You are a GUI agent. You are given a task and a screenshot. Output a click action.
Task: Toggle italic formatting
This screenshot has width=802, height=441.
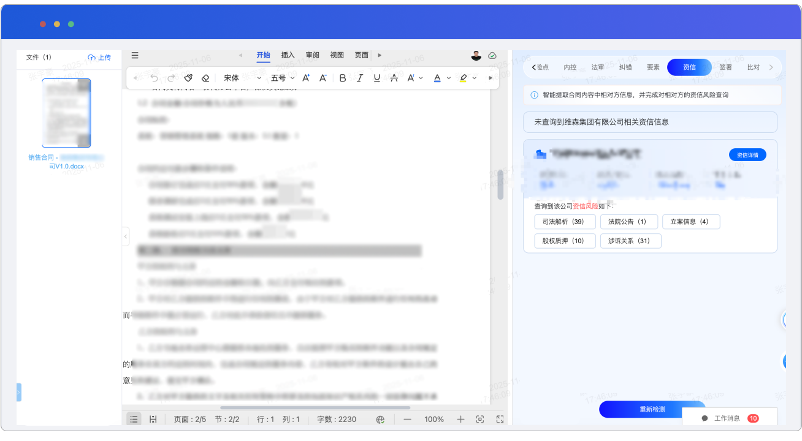point(360,78)
